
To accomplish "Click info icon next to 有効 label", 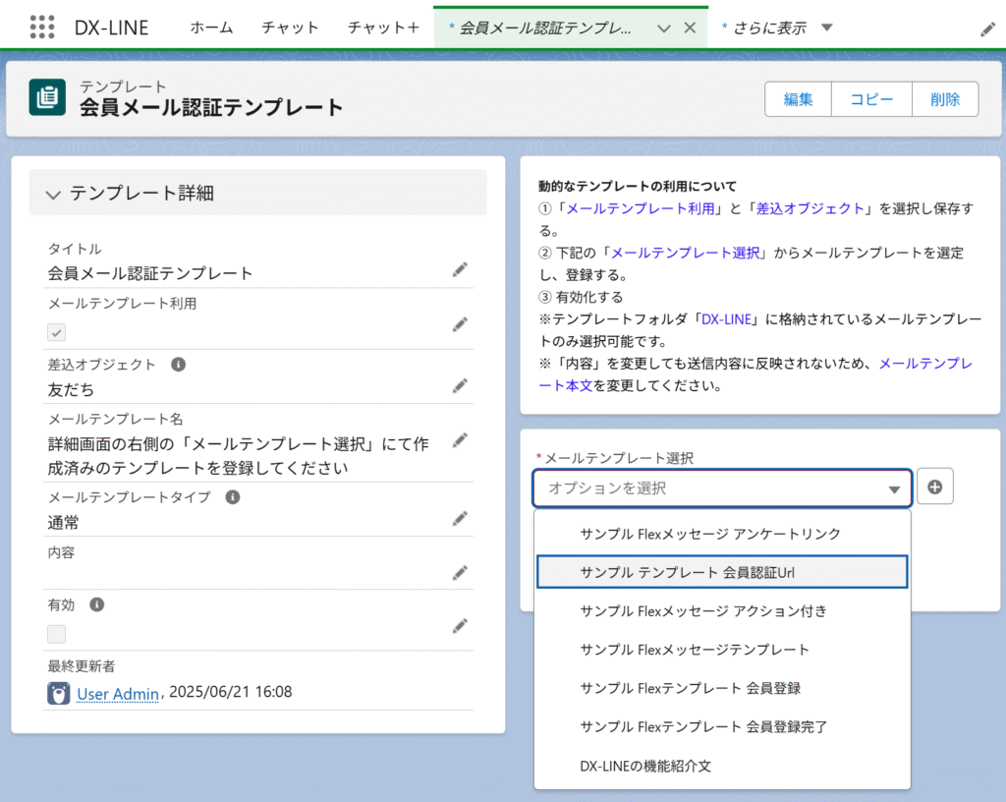I will (97, 605).
